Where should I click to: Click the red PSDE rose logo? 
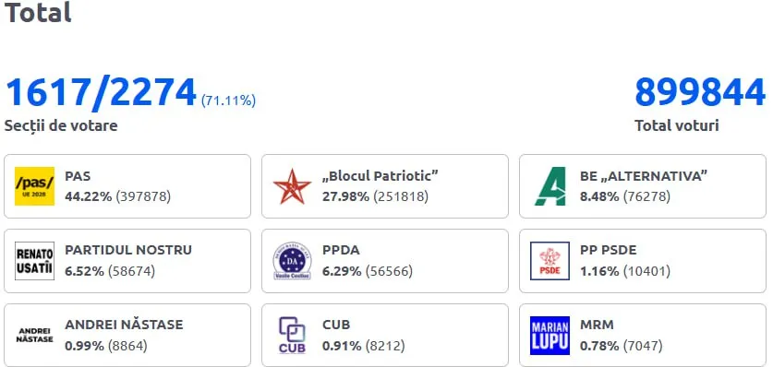click(550, 261)
